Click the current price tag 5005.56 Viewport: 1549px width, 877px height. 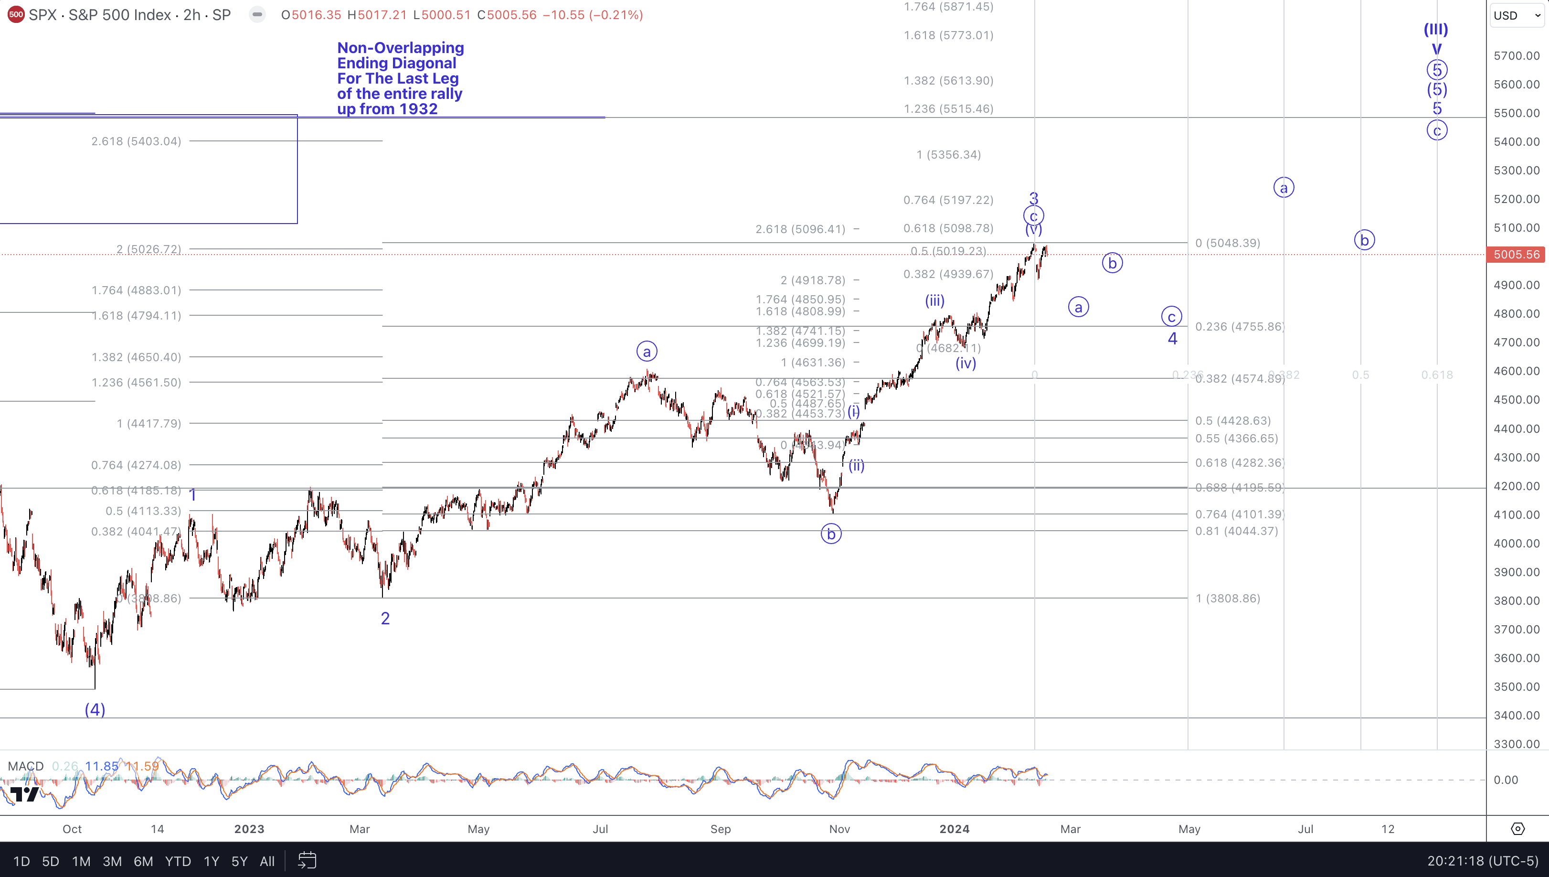click(1517, 254)
